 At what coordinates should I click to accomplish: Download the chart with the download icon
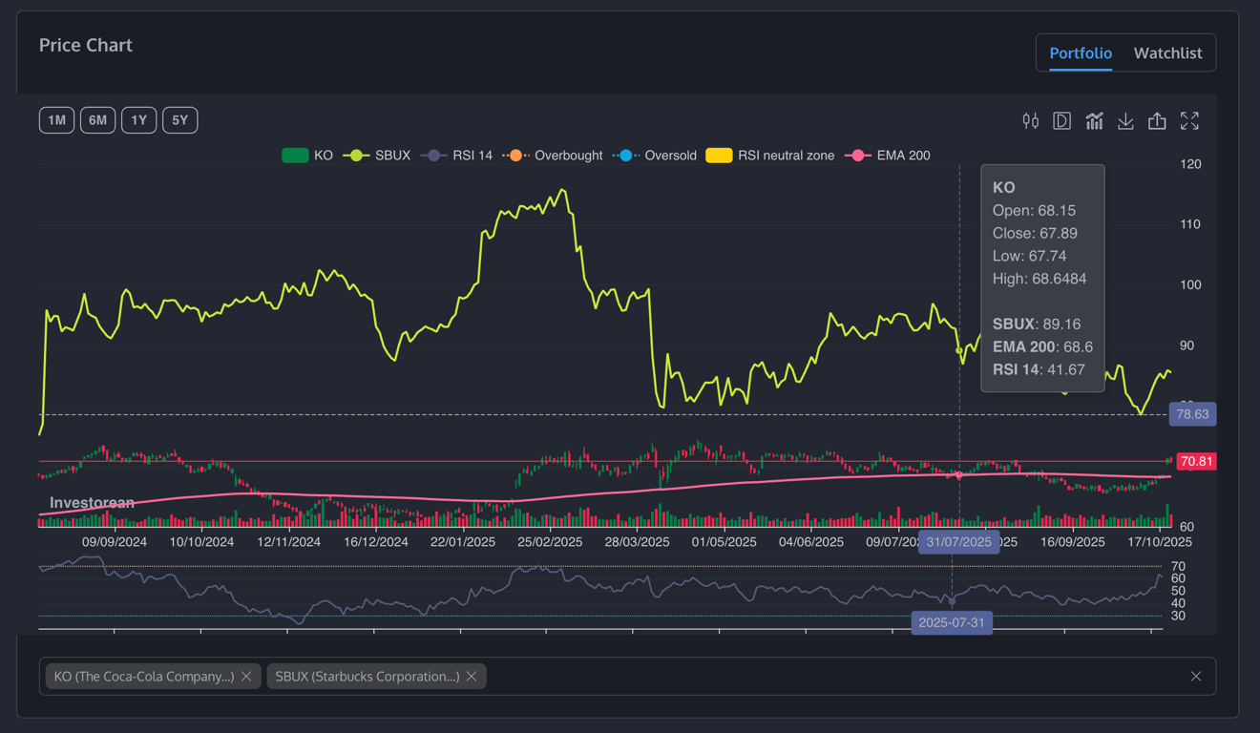pyautogui.click(x=1125, y=121)
